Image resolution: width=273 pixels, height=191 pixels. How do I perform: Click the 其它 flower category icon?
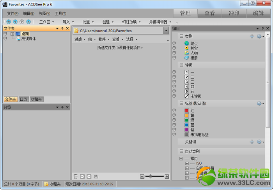(187, 48)
